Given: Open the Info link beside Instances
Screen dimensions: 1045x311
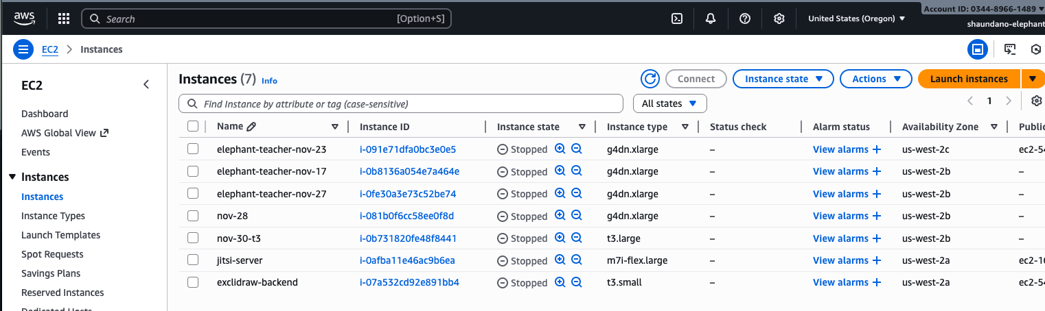Looking at the screenshot, I should [x=269, y=81].
